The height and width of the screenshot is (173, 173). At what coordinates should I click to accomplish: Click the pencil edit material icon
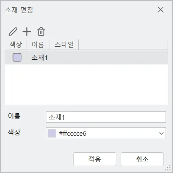pyautogui.click(x=13, y=32)
